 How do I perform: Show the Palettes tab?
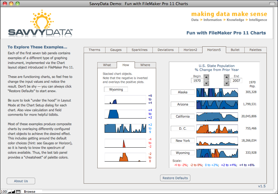click(x=256, y=50)
